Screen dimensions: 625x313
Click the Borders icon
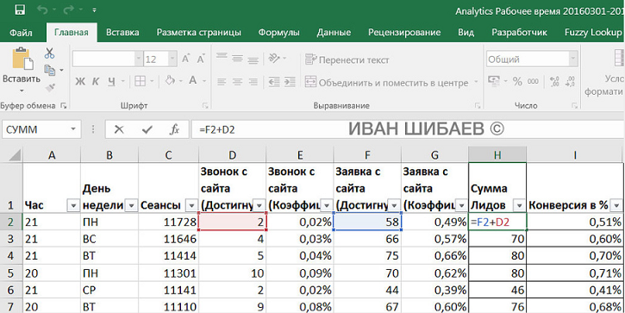[140, 81]
